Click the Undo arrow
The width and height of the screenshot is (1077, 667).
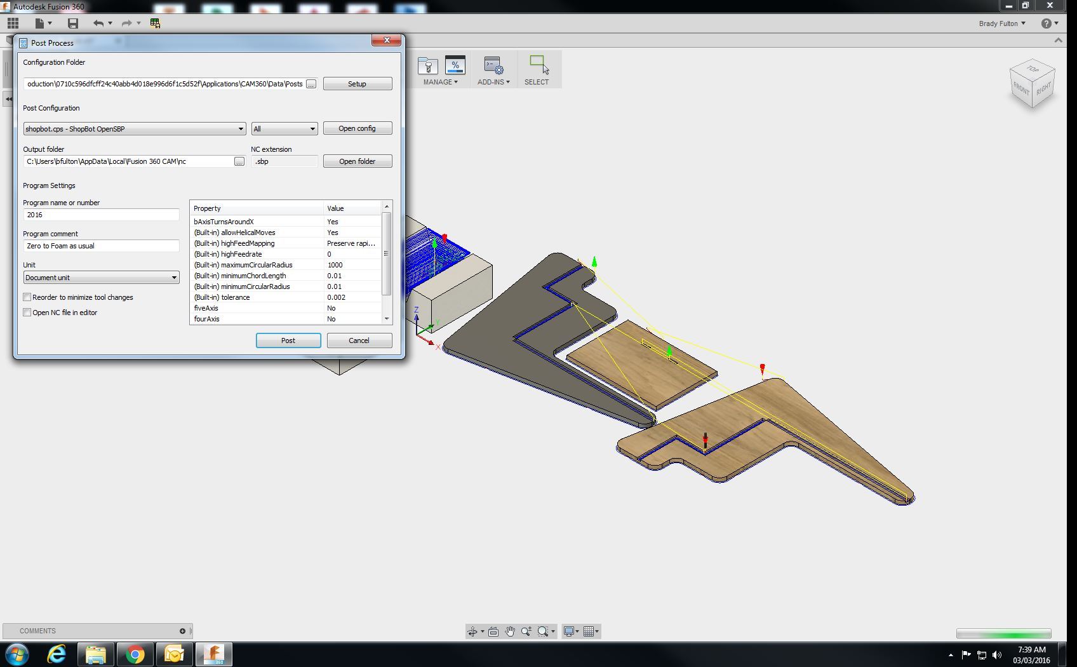(98, 24)
